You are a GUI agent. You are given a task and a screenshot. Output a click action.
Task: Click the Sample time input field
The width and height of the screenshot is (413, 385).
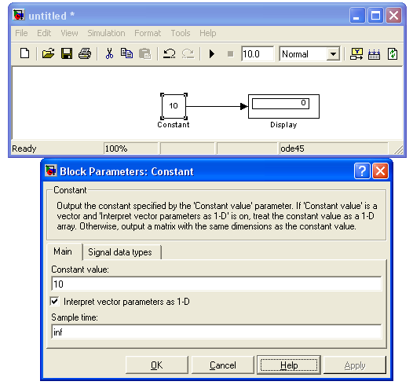pos(217,332)
